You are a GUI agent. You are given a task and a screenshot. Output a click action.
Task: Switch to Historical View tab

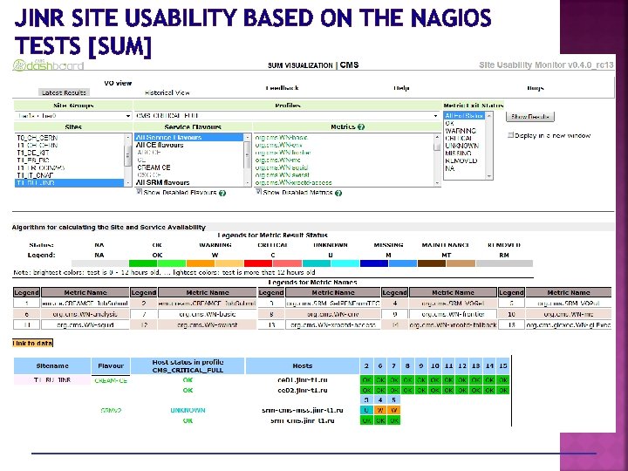coord(167,92)
